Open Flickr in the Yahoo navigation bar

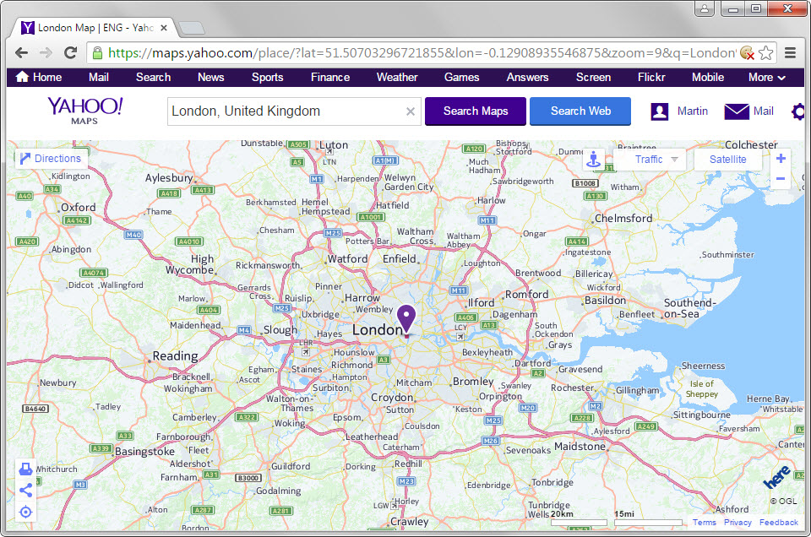(651, 77)
